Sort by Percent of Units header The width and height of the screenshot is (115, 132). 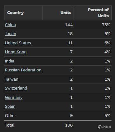coord(98,13)
